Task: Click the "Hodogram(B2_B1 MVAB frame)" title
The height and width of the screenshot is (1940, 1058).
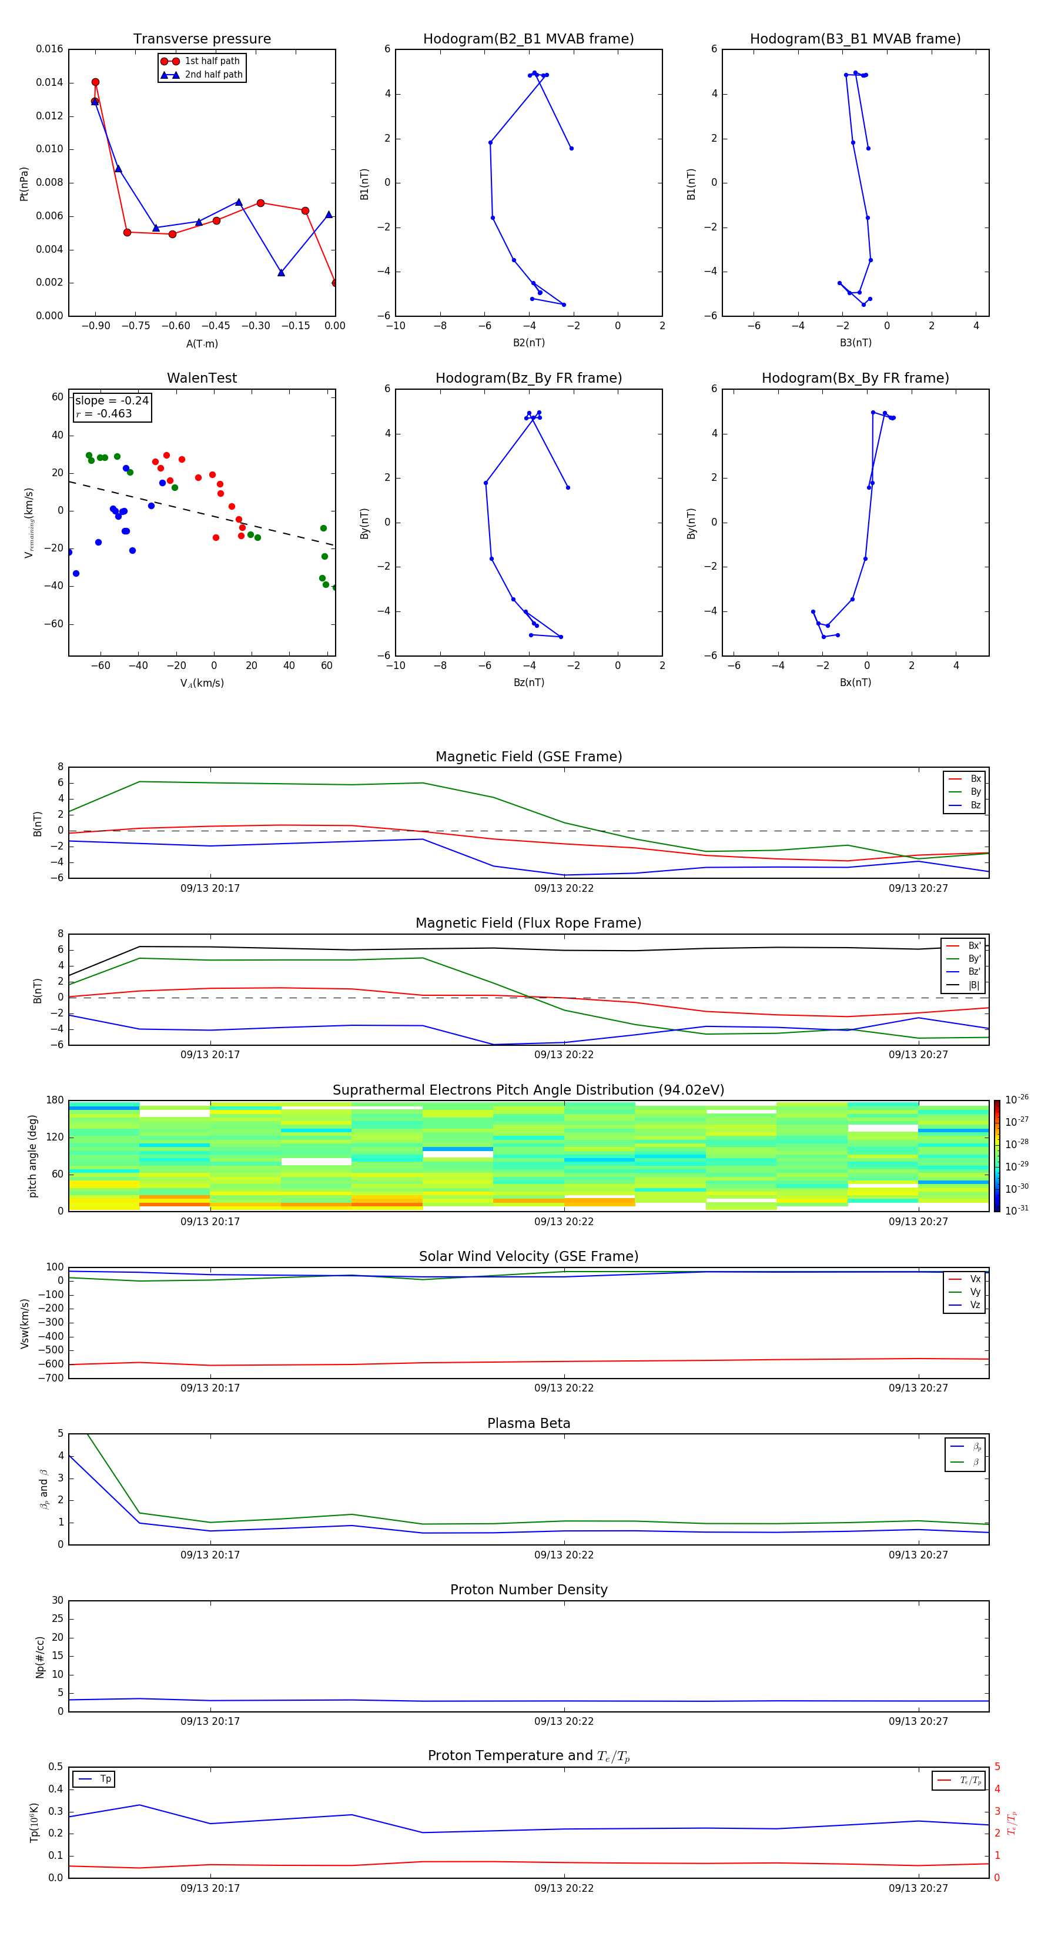Action: click(x=528, y=39)
